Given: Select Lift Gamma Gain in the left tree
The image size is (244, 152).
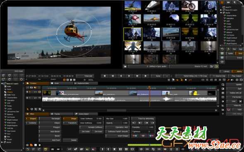Looking at the screenshot, I should (x=13, y=112).
